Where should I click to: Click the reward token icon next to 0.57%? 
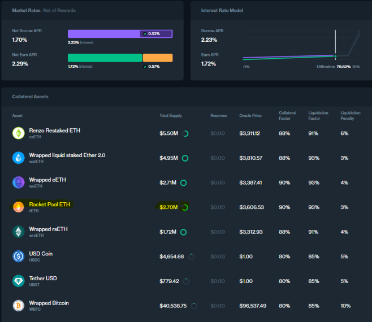145,67
